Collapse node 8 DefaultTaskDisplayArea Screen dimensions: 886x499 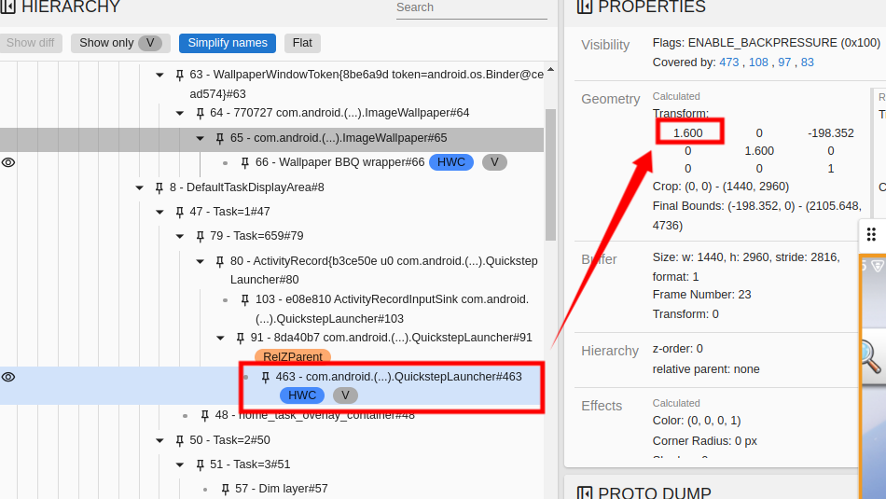coord(140,187)
